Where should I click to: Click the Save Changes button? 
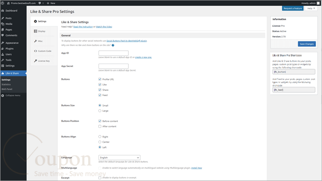pos(307,44)
